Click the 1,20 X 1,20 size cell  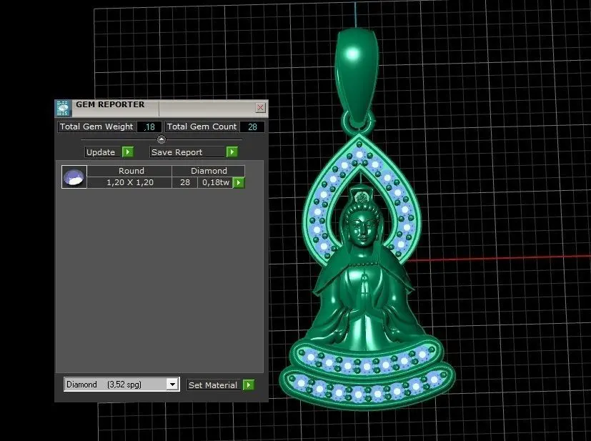point(129,182)
